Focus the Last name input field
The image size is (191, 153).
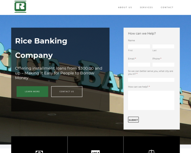click(163, 46)
